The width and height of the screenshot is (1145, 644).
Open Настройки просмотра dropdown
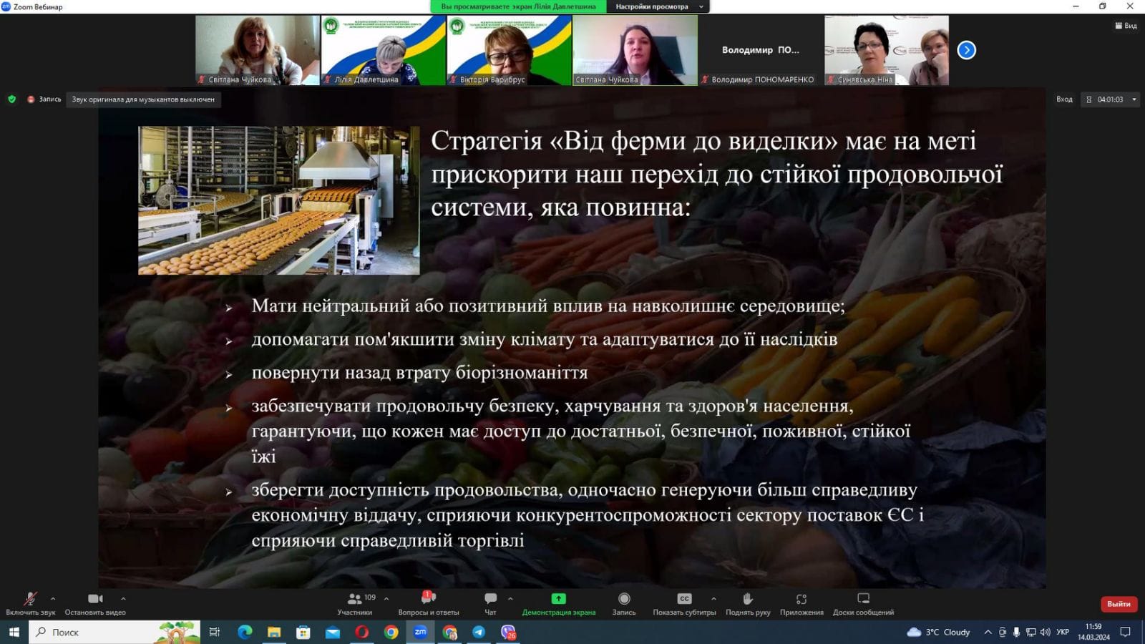pos(658,6)
